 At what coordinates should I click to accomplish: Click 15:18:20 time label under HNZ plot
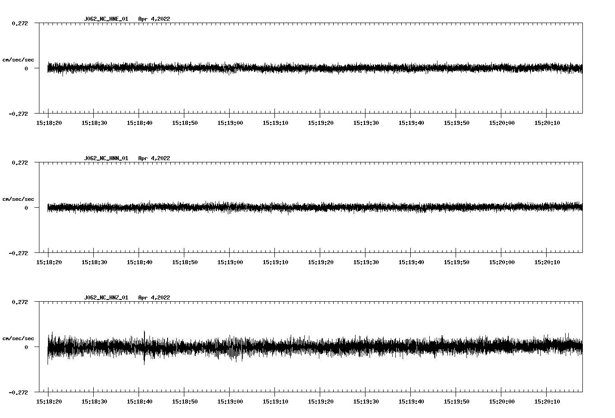pos(49,402)
